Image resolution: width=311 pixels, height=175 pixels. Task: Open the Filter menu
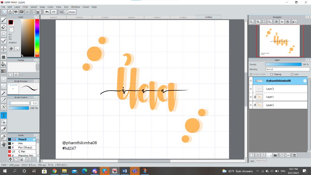[x=25, y=7]
